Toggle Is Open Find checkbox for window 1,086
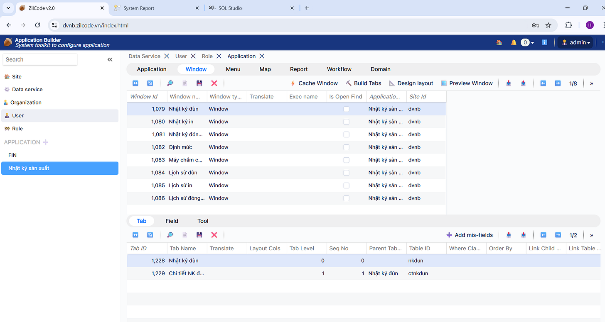The width and height of the screenshot is (605, 322). (x=347, y=198)
